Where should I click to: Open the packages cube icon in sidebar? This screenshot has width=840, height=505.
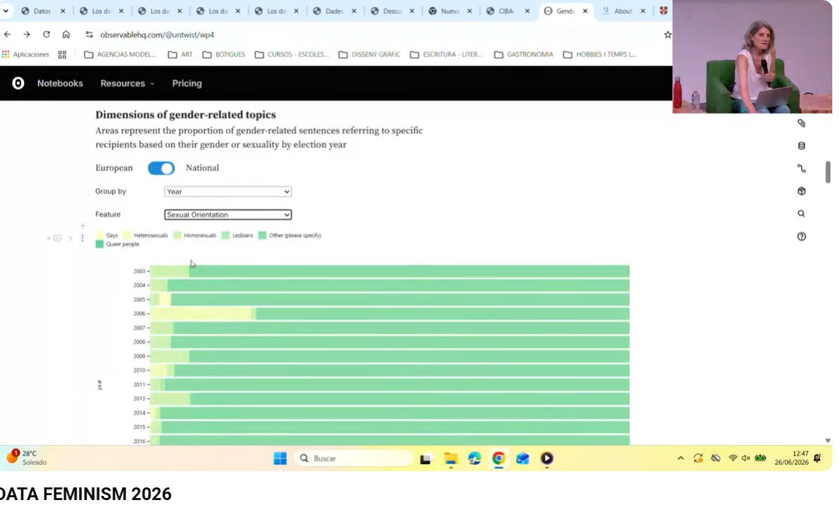[x=801, y=191]
